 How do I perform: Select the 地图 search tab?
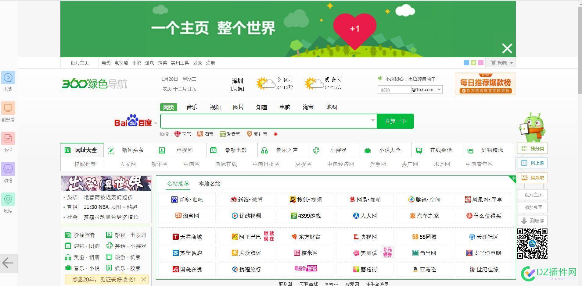331,107
